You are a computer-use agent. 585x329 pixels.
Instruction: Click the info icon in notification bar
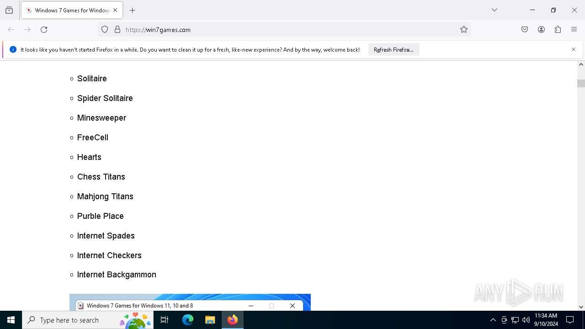click(x=13, y=49)
